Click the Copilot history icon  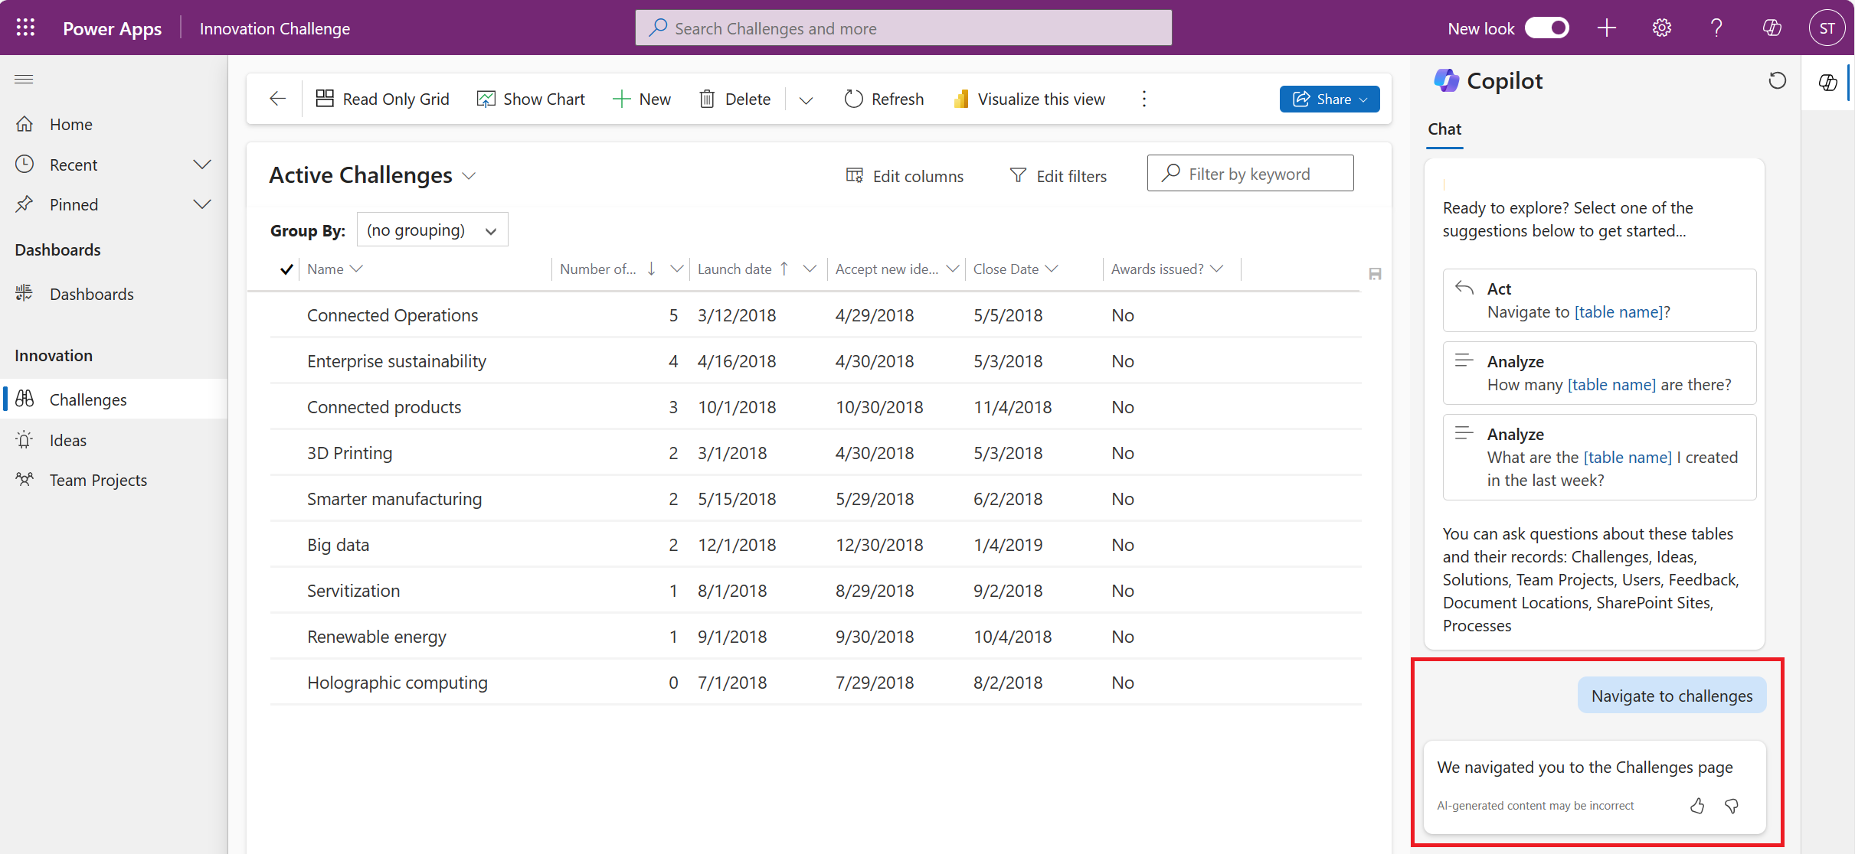click(x=1778, y=80)
